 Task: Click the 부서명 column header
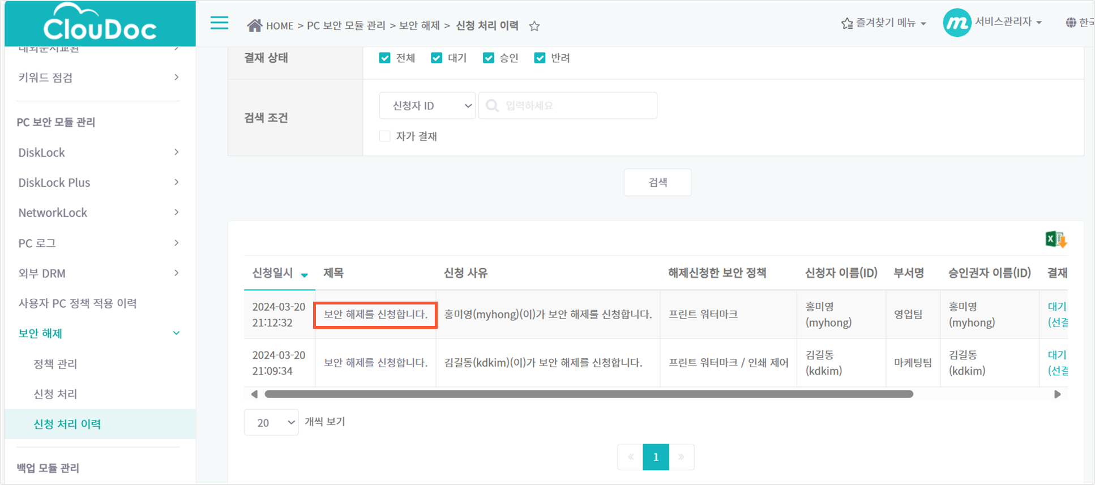coord(909,273)
